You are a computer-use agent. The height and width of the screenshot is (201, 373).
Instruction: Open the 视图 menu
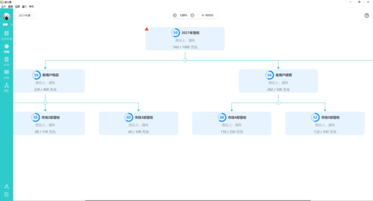pyautogui.click(x=18, y=7)
